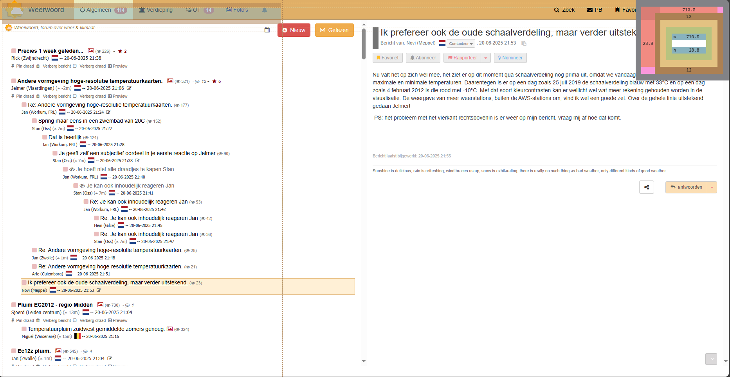Open reply 'Dat is heerlijk'

click(65, 137)
